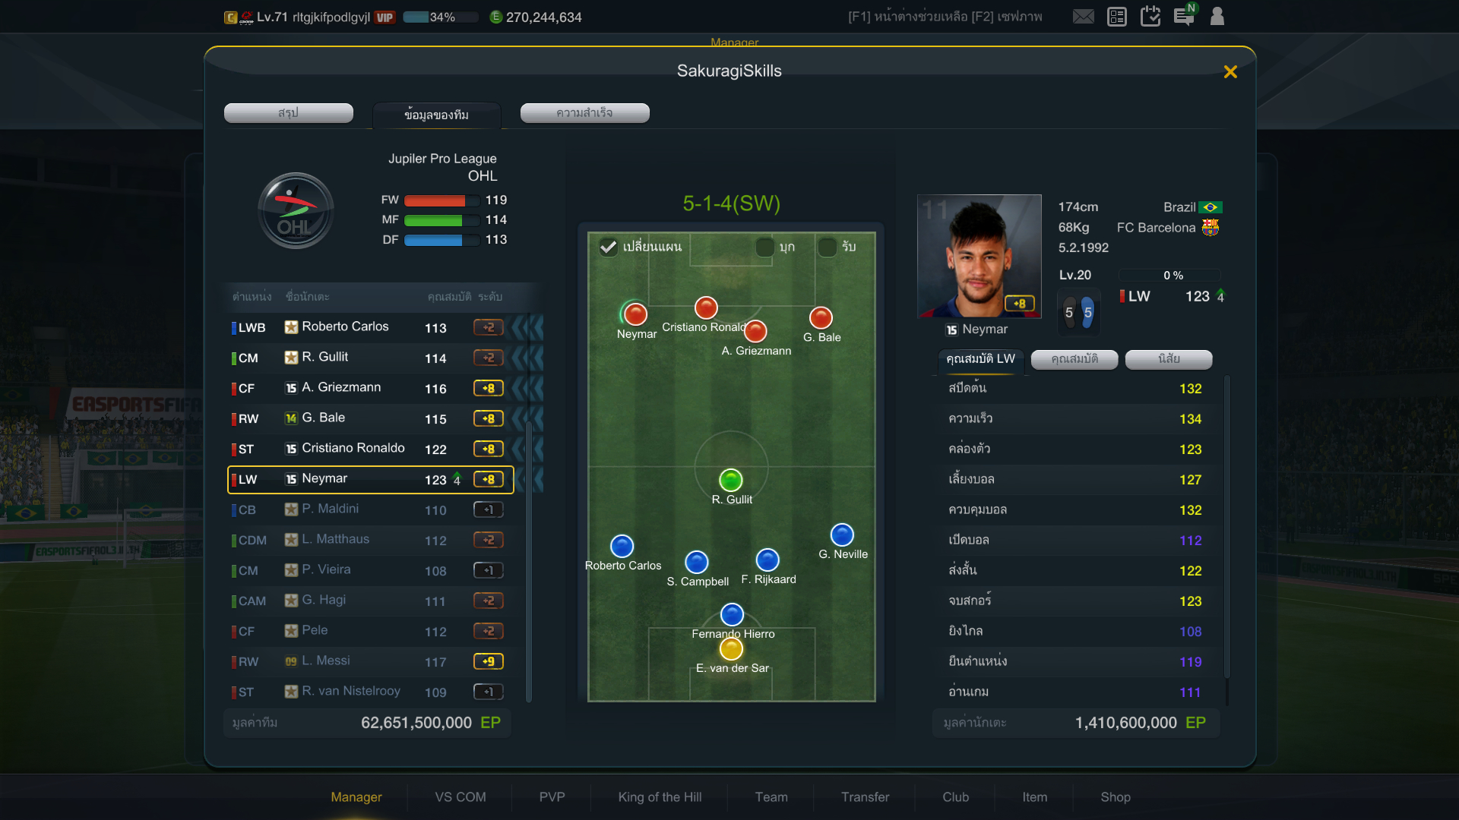This screenshot has width=1459, height=820.
Task: Toggle the เปลี่ยนแผน checkbox
Action: point(609,247)
